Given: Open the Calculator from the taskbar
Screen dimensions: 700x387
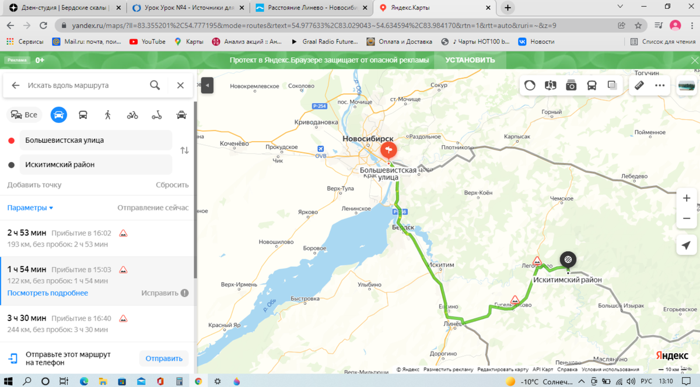Looking at the screenshot, I should click(179, 381).
